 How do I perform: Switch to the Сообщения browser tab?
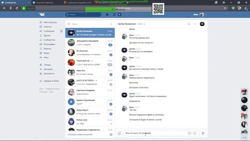click(15, 3)
